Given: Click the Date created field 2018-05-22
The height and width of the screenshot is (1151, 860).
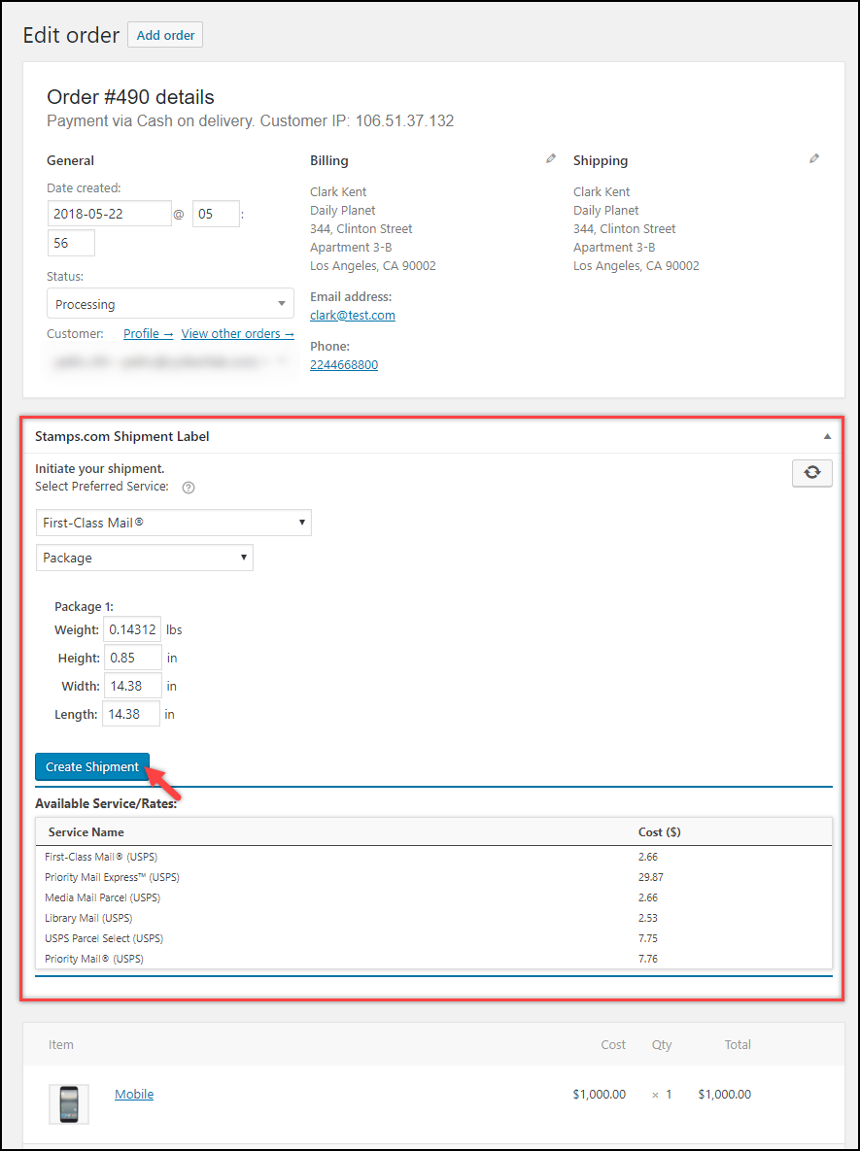Looking at the screenshot, I should (x=110, y=214).
